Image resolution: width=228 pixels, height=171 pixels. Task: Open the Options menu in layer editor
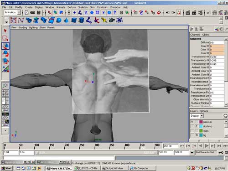click(204, 111)
